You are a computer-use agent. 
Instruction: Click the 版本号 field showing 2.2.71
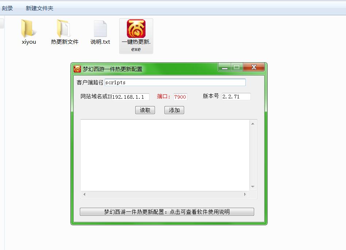coord(236,97)
